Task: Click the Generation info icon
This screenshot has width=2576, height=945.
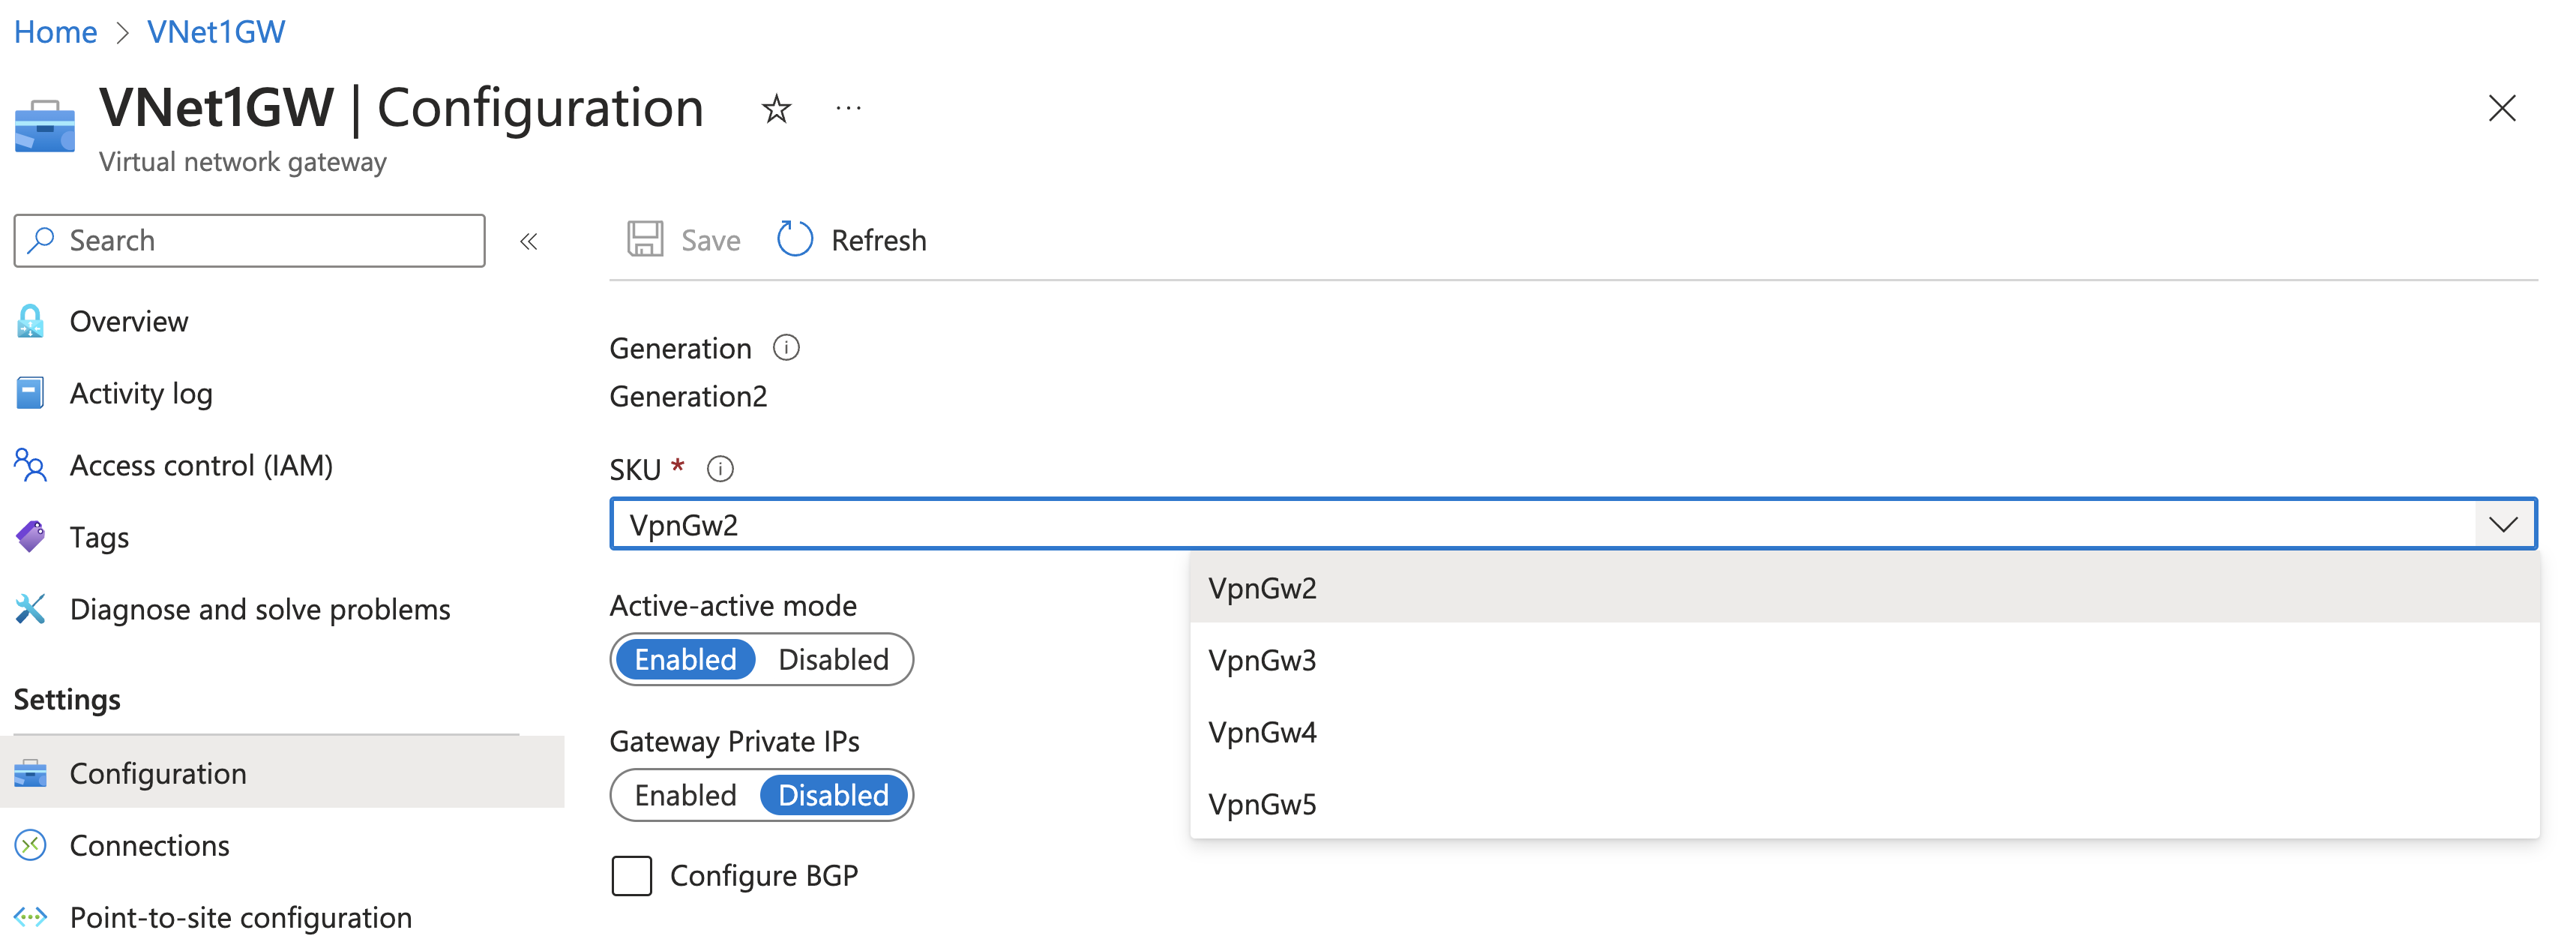Action: [x=786, y=348]
